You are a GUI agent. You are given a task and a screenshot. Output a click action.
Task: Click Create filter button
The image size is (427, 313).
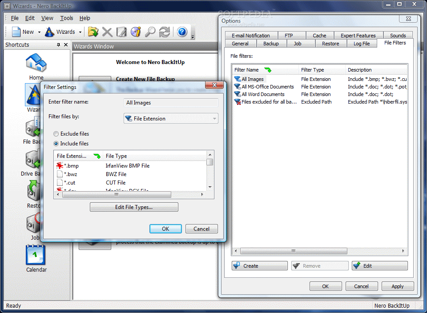click(260, 265)
